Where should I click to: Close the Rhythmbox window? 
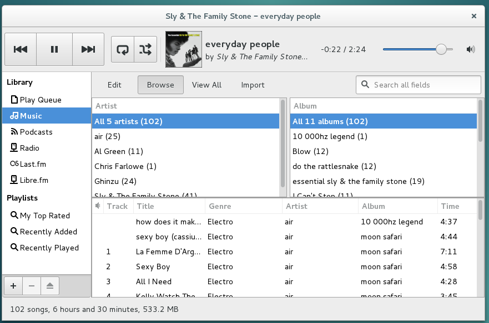coord(473,16)
